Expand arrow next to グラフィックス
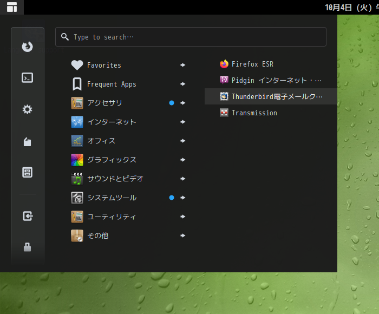379x314 pixels. 183,160
